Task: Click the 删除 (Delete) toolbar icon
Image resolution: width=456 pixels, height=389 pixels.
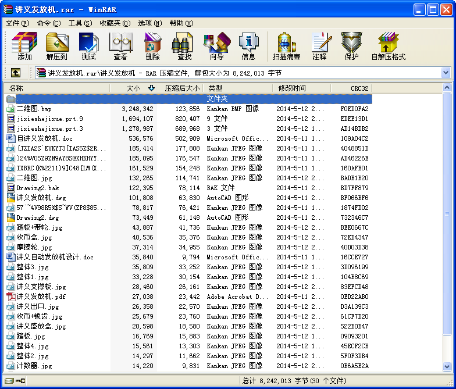Action: [152, 46]
